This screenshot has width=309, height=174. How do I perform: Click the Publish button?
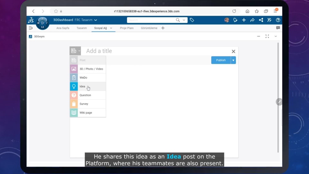click(221, 60)
